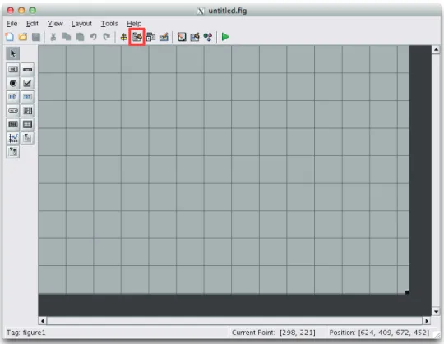Save the figure with the disk icon
This screenshot has height=344, width=444.
pos(36,37)
